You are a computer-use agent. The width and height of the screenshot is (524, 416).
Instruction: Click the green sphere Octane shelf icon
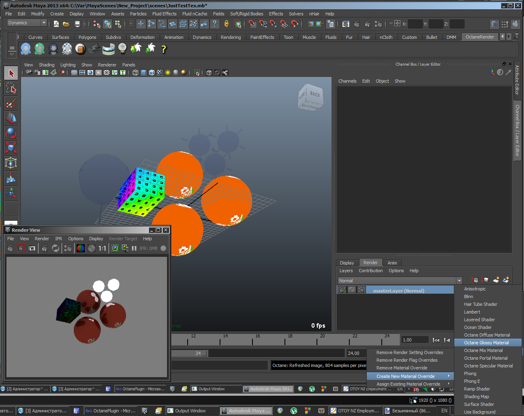click(x=39, y=49)
